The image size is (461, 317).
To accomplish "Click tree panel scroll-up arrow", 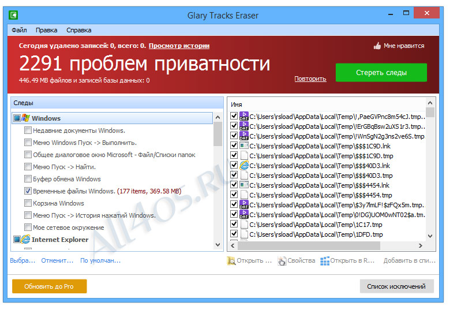I will [x=218, y=117].
